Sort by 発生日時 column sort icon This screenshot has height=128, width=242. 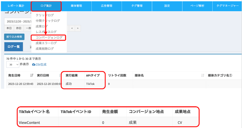pyautogui.click(x=32, y=75)
